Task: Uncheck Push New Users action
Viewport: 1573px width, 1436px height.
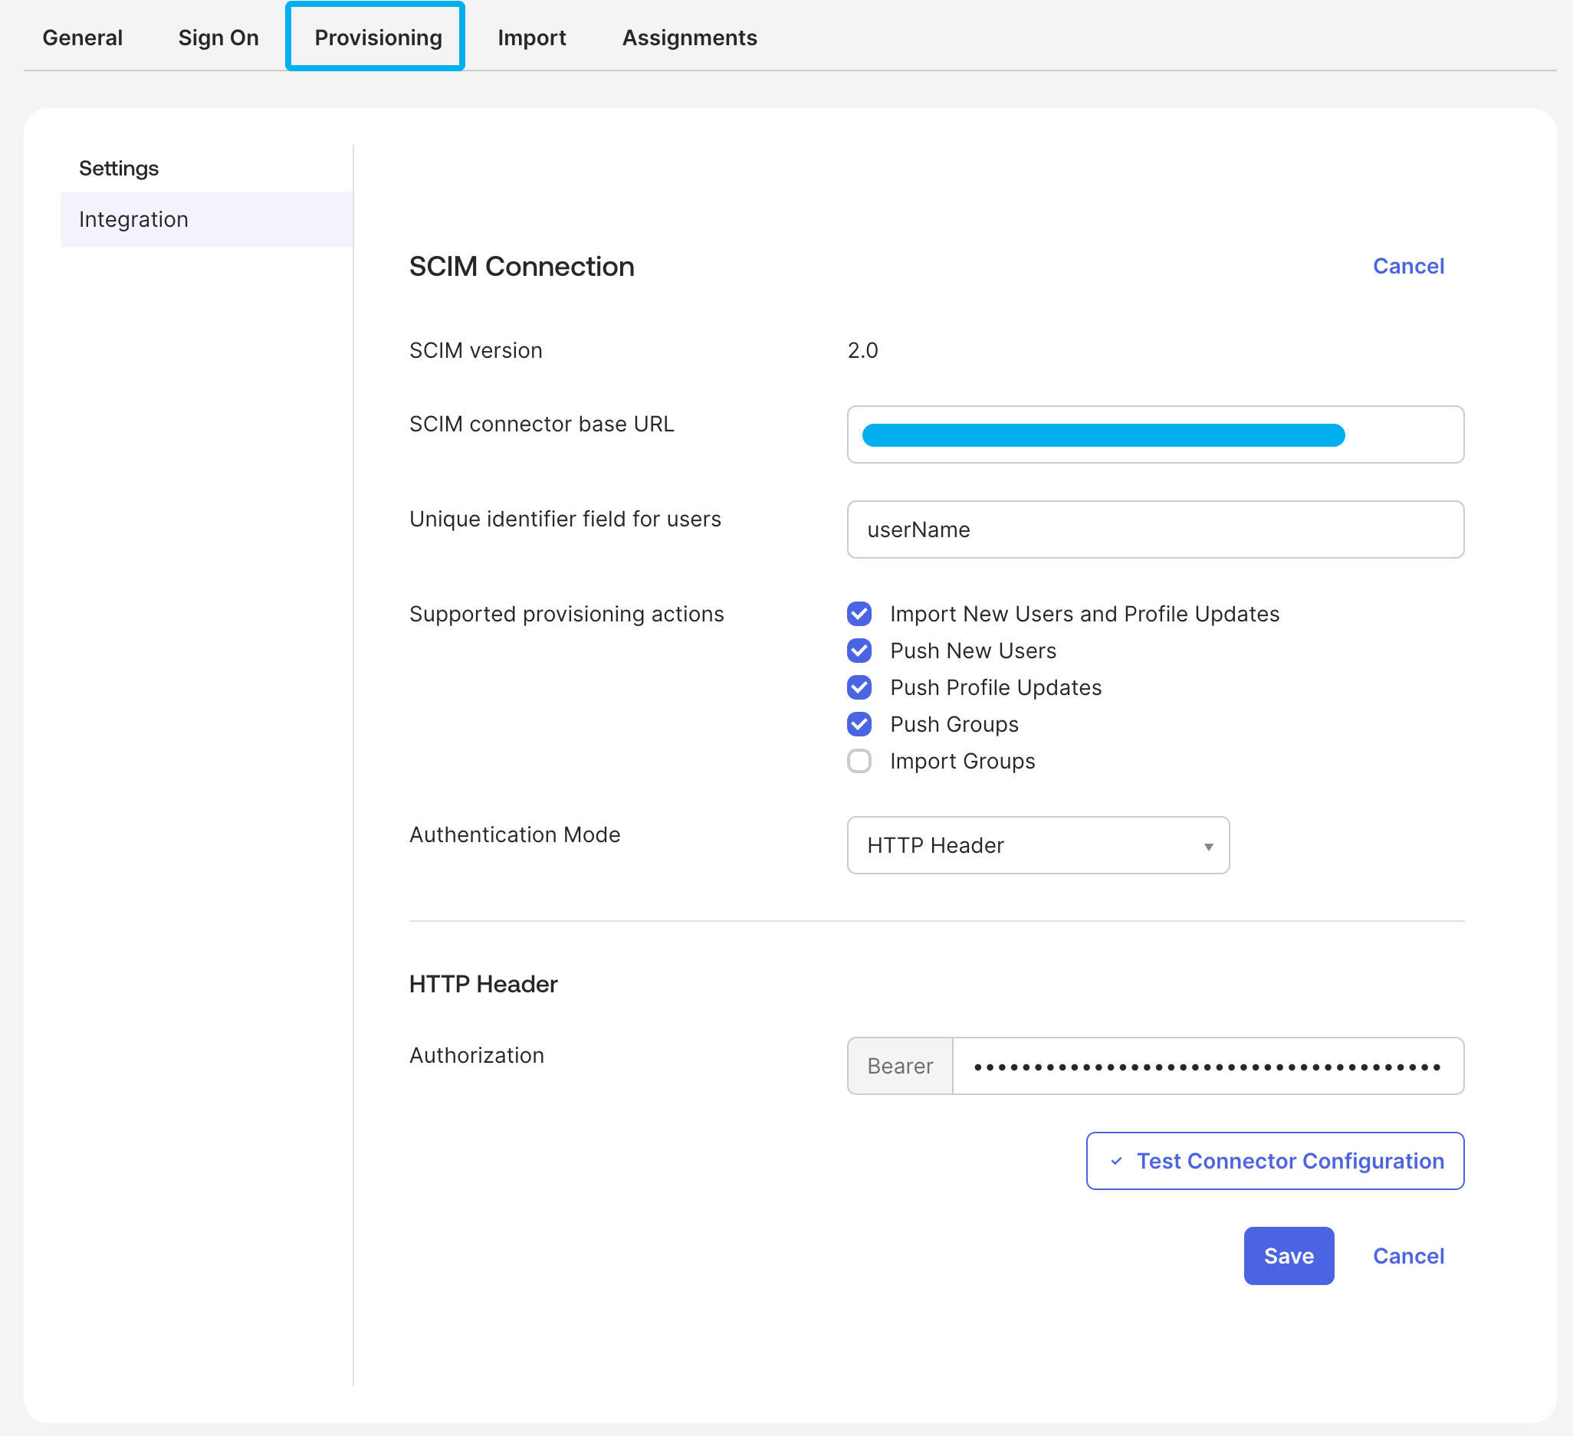Action: click(859, 651)
